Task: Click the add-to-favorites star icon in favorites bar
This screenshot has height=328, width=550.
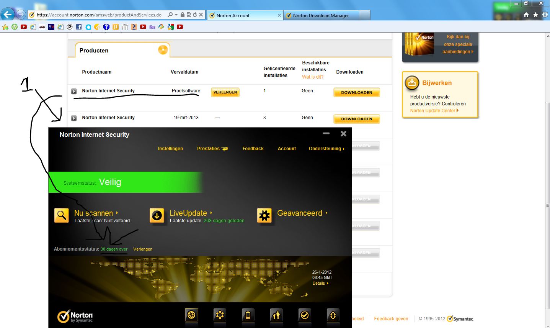Action: pyautogui.click(x=5, y=27)
